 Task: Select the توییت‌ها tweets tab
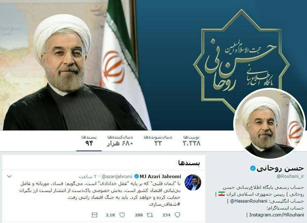pyautogui.click(x=191, y=141)
